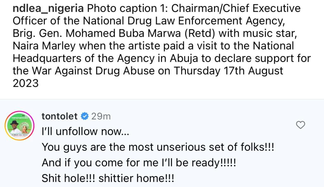The height and width of the screenshot is (187, 324).
Task: Click the blue verified badge beside tontolet
Action: pyautogui.click(x=84, y=117)
